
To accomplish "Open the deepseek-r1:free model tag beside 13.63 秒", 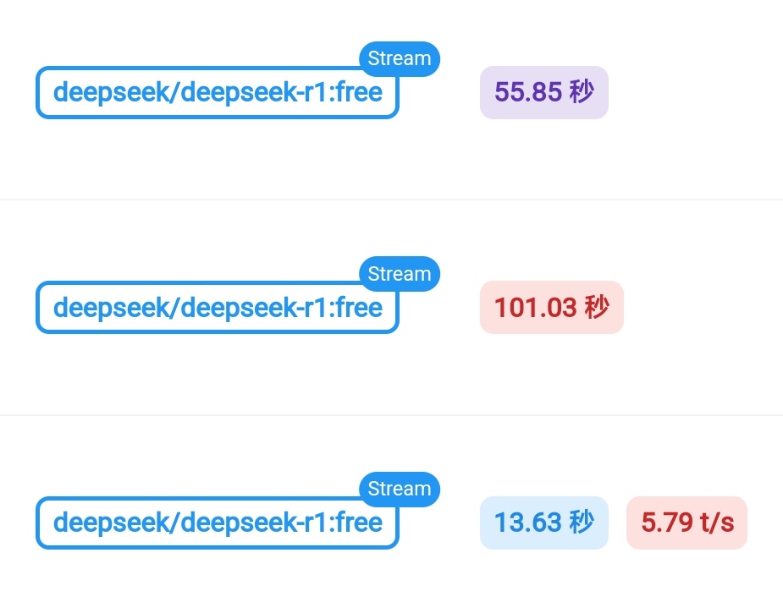I will point(218,523).
